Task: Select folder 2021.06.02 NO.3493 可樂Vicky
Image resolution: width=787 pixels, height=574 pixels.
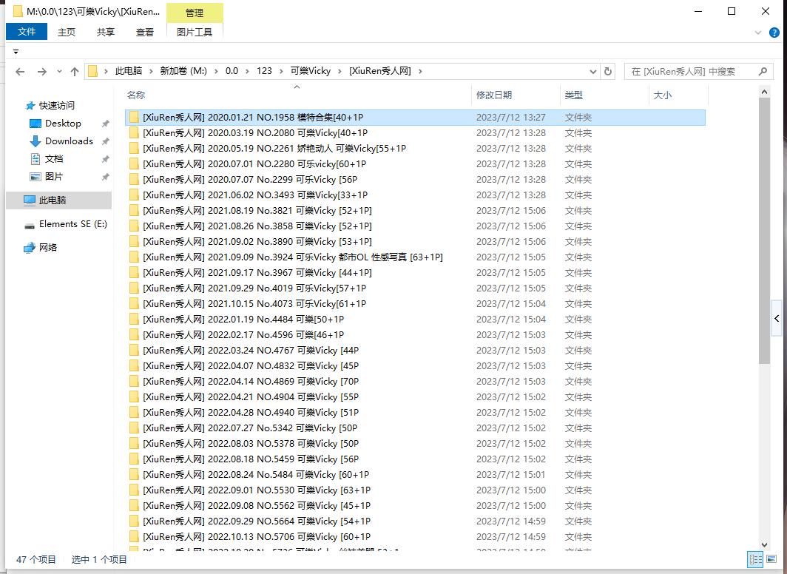Action: pos(415,195)
